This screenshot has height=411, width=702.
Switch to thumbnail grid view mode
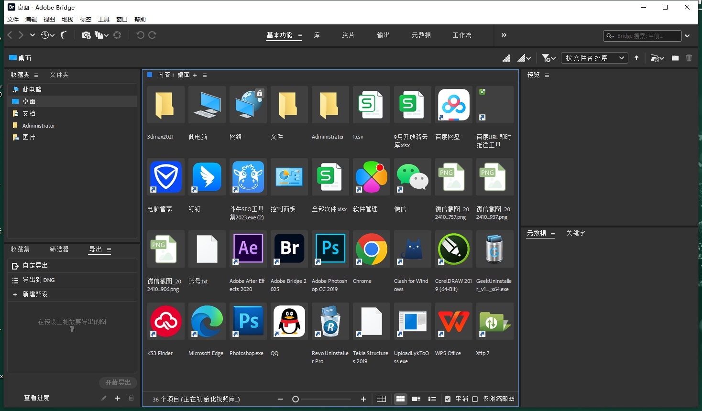[401, 399]
